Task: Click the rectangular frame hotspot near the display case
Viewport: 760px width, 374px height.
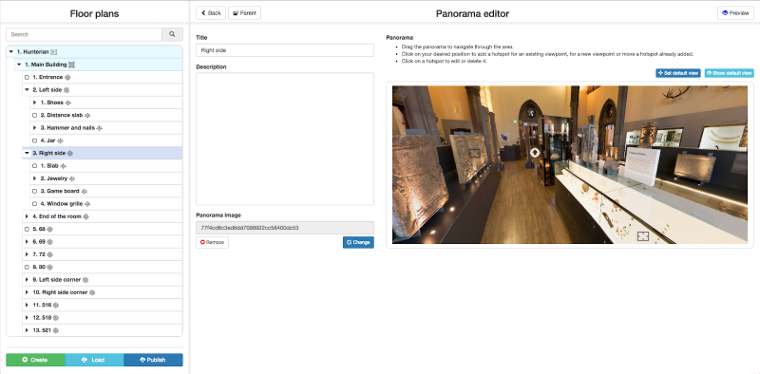Action: [643, 236]
